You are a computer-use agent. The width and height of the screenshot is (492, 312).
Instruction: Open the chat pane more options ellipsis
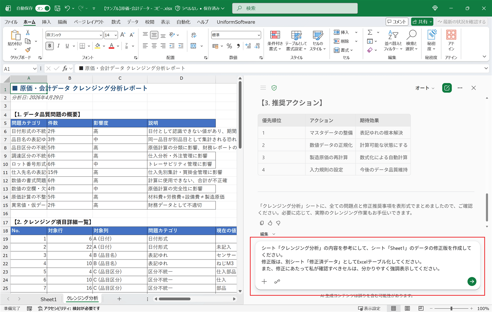point(460,88)
